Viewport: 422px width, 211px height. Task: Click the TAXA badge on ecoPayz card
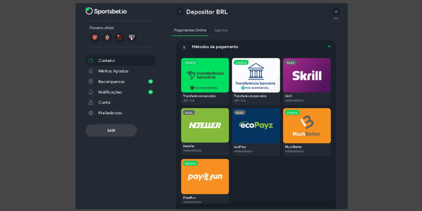pos(239,113)
